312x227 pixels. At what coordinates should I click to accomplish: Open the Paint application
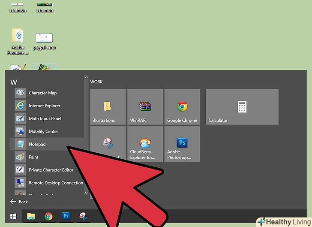click(33, 157)
